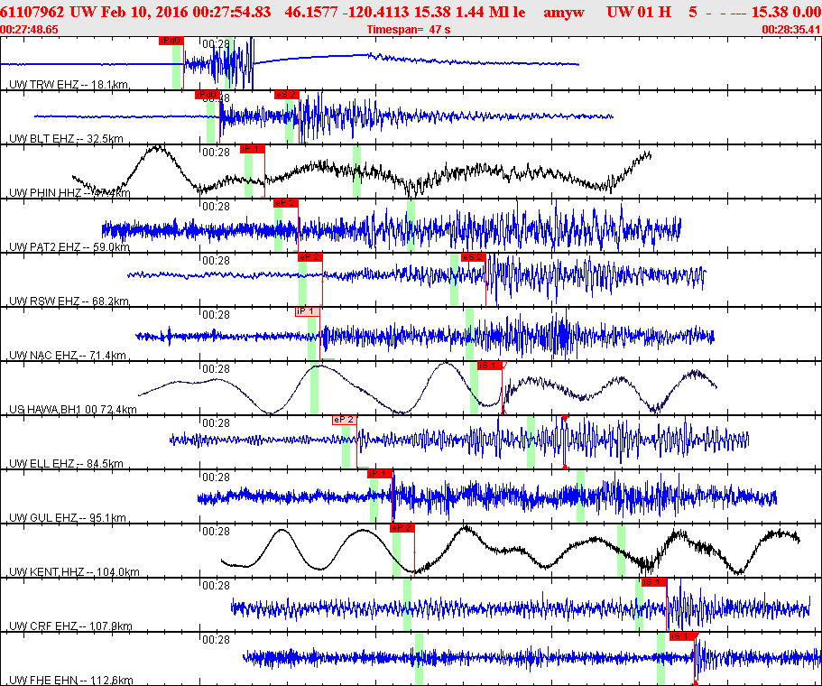
Task: Click the green predicted S bar on KENT trace
Action: [621, 551]
